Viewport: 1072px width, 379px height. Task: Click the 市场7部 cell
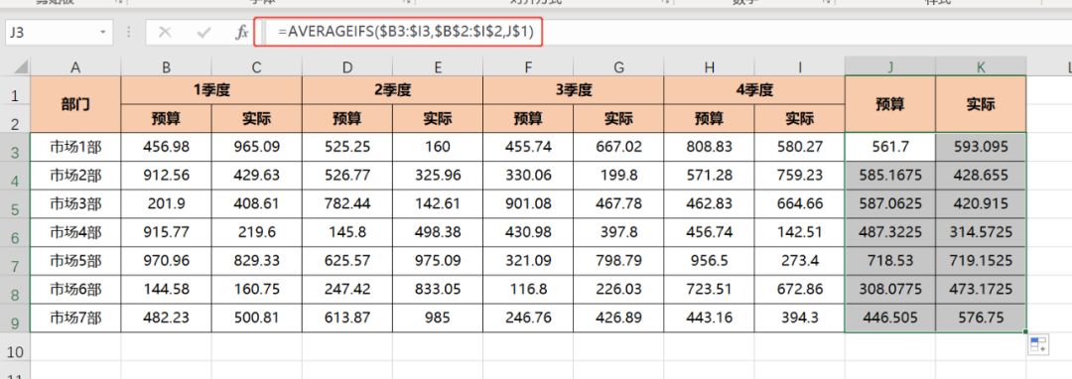coord(75,318)
